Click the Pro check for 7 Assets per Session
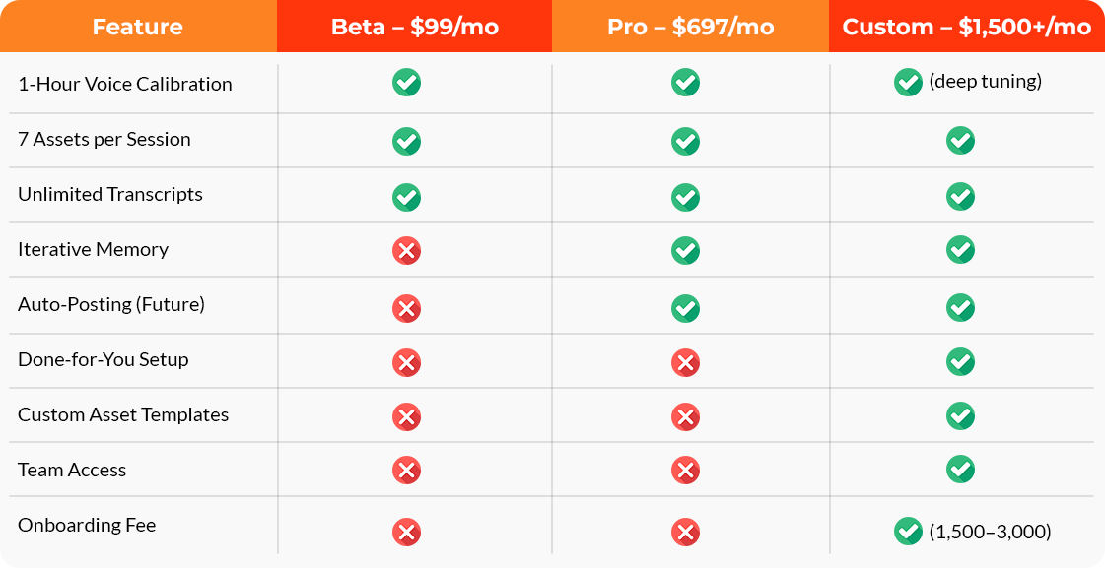1105x568 pixels. coord(685,141)
